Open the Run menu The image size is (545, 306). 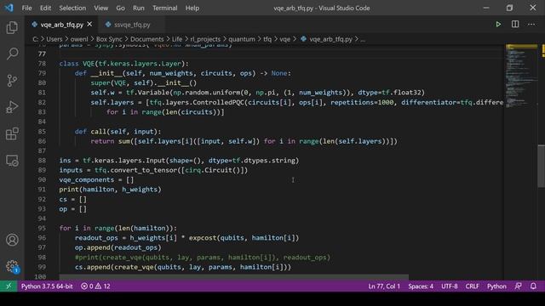click(x=138, y=8)
